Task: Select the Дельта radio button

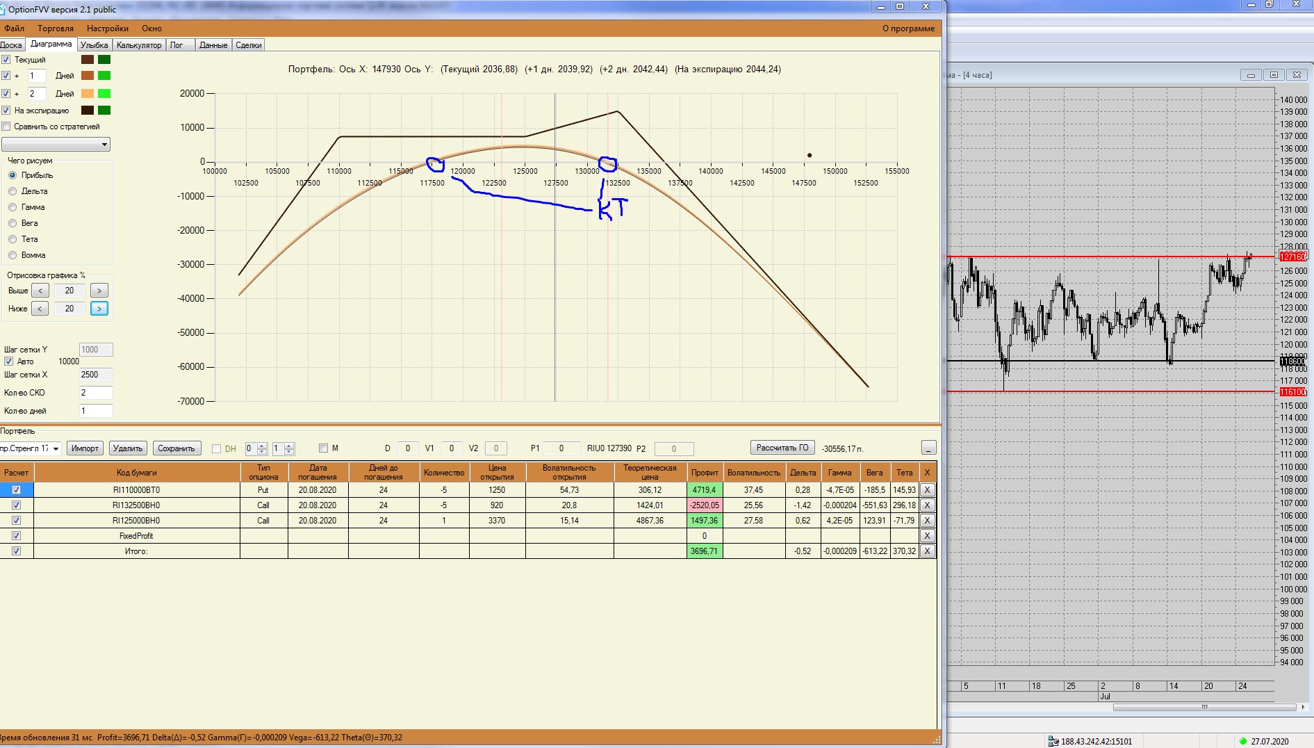Action: tap(13, 191)
